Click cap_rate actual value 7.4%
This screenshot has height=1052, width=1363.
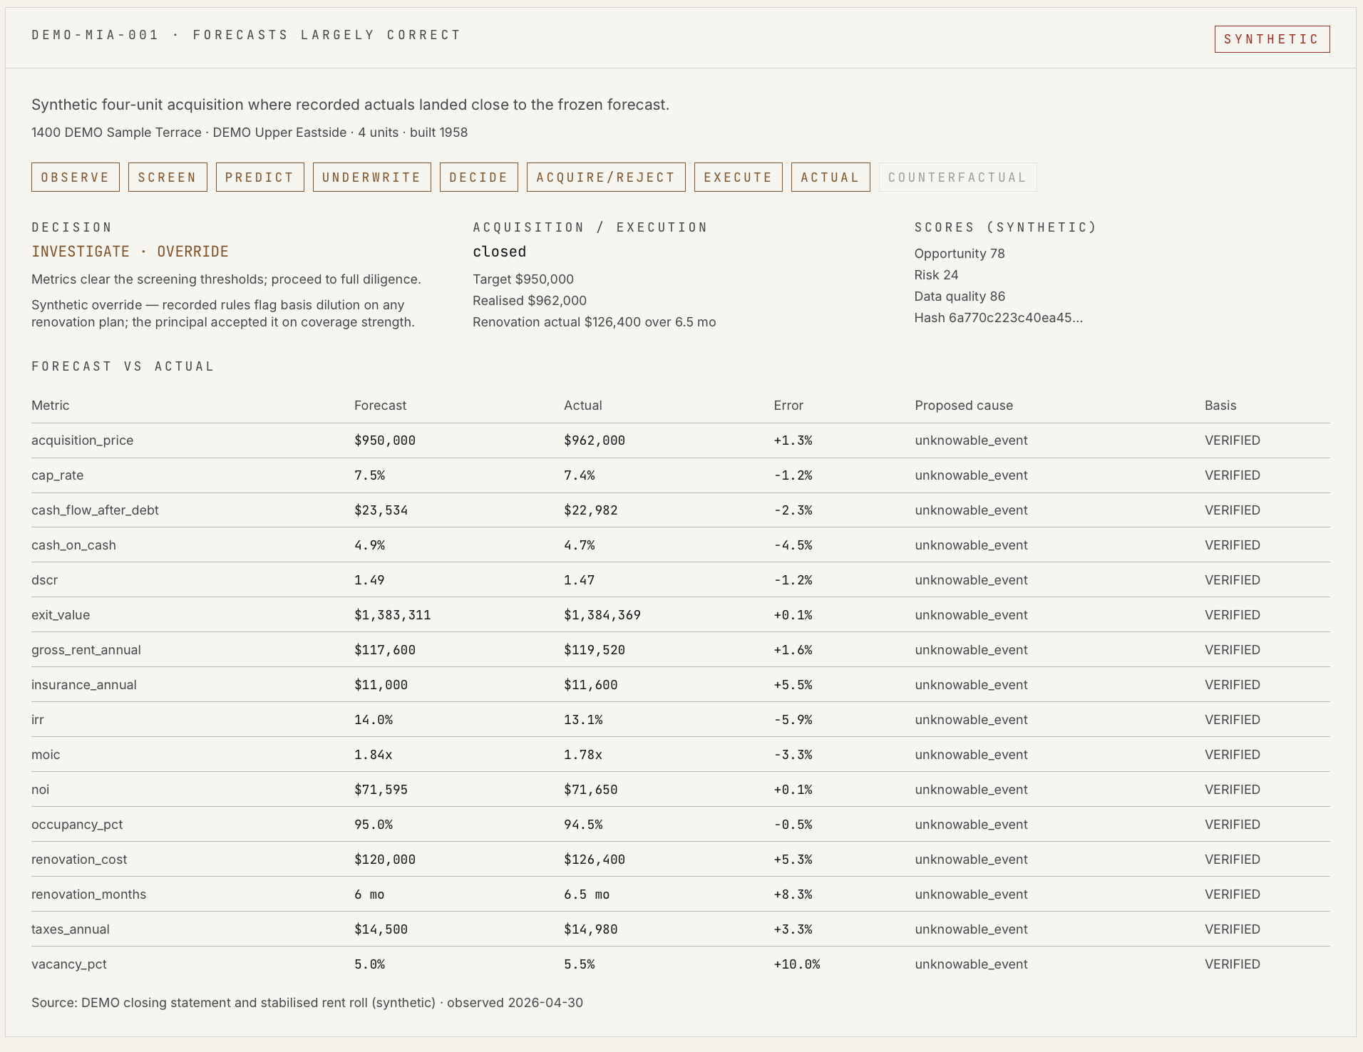(x=579, y=475)
